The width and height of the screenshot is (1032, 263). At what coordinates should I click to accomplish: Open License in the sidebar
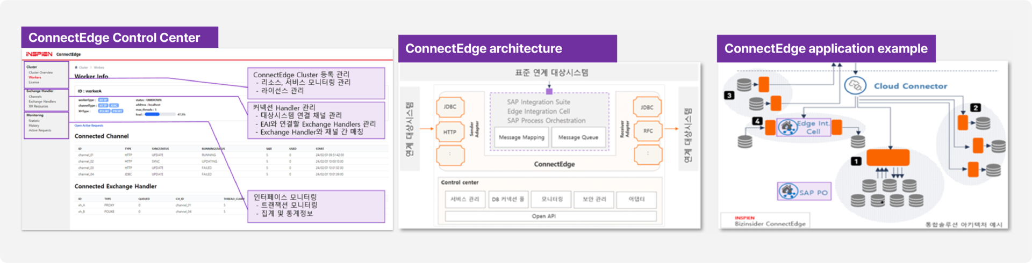(34, 82)
